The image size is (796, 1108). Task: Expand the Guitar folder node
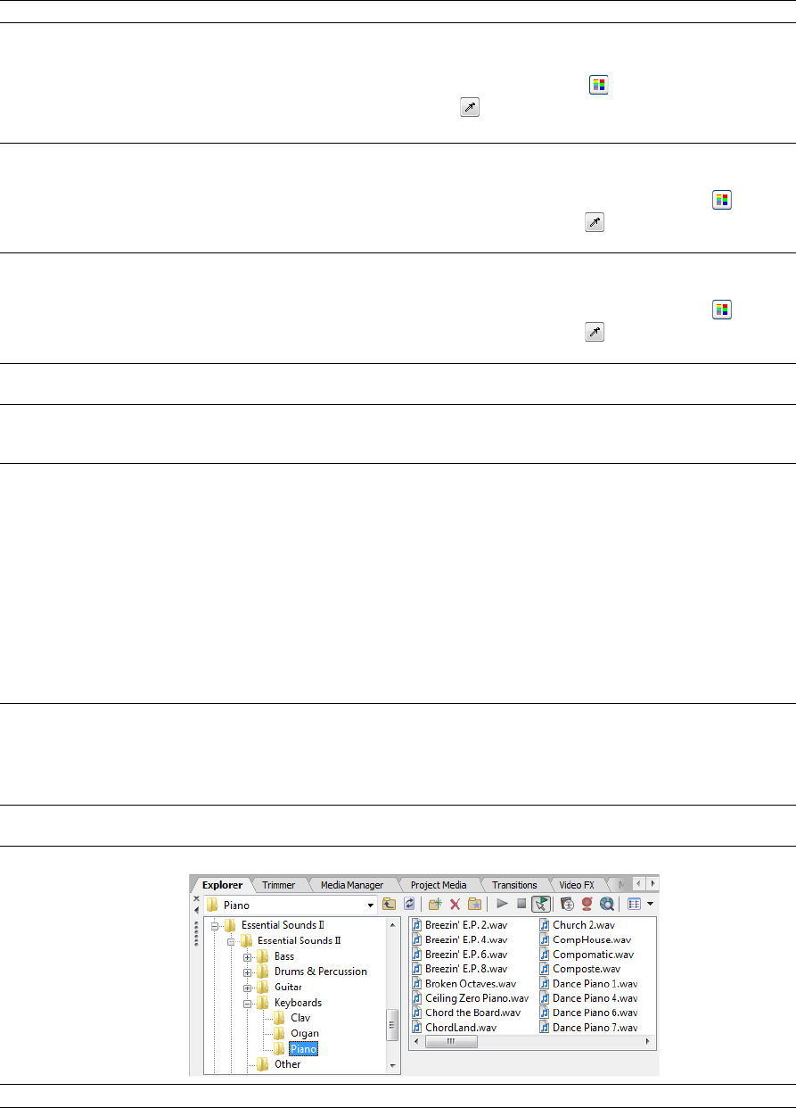(x=247, y=988)
